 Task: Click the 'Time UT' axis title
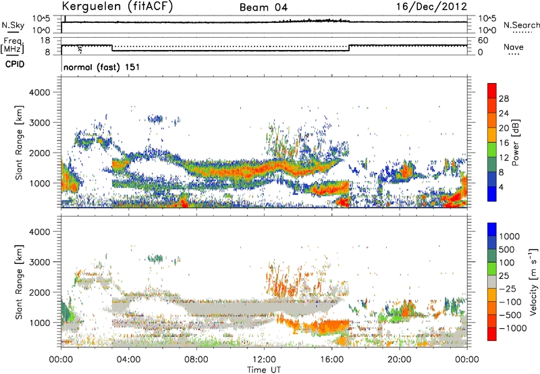(x=264, y=370)
